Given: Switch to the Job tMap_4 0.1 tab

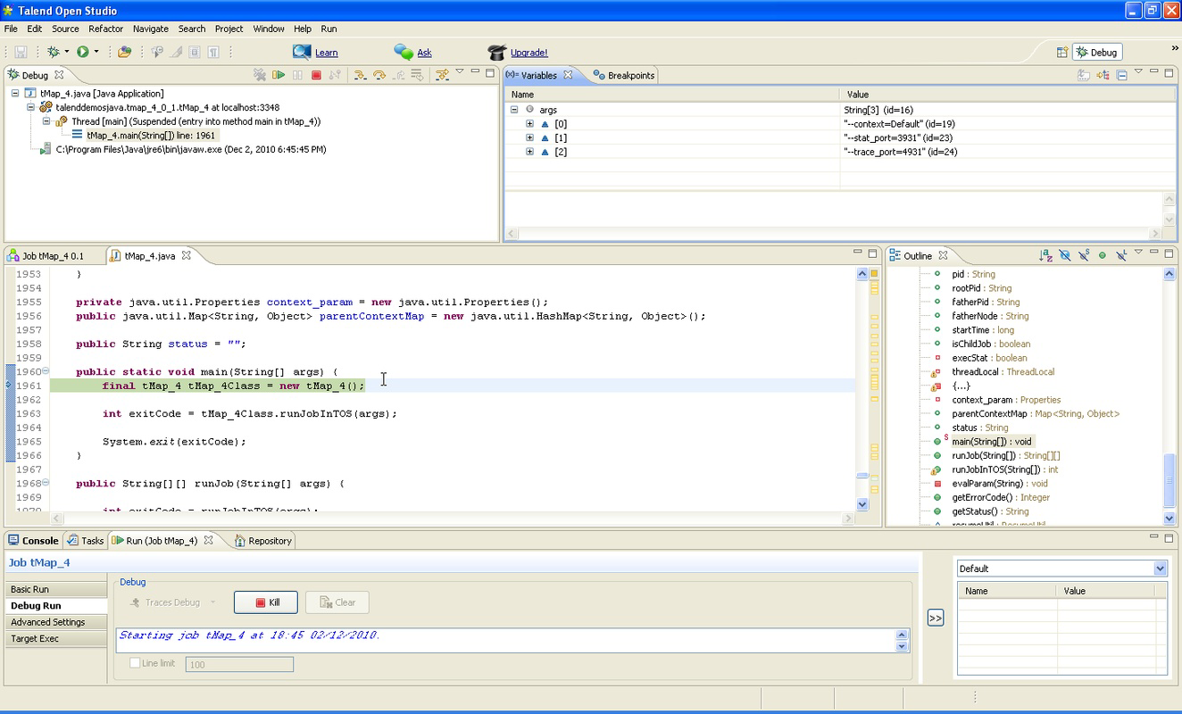Looking at the screenshot, I should [46, 255].
